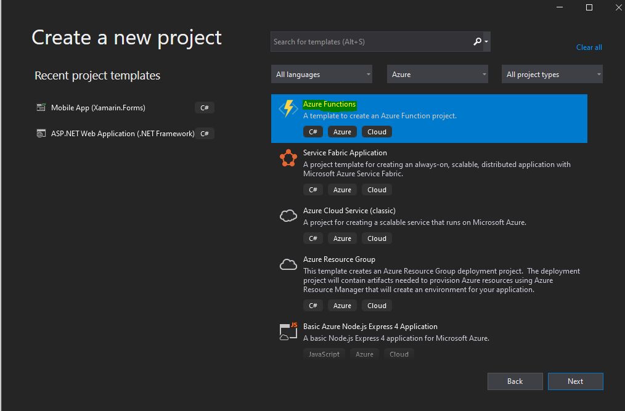
Task: Click Cloud tag under Service Fabric Application
Action: pyautogui.click(x=377, y=190)
